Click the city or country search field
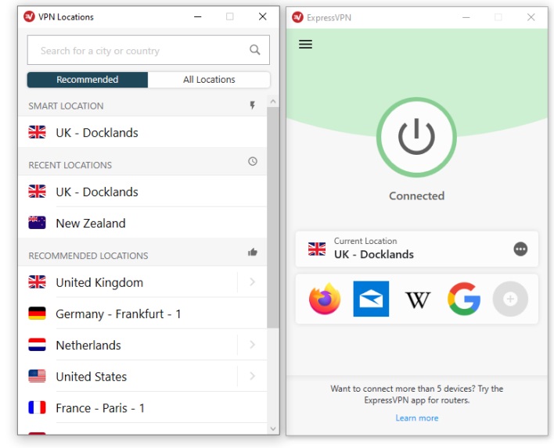 click(137, 51)
